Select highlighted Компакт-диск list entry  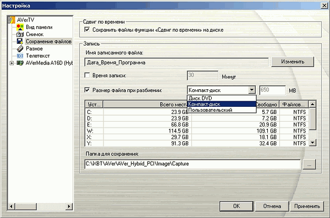point(222,104)
